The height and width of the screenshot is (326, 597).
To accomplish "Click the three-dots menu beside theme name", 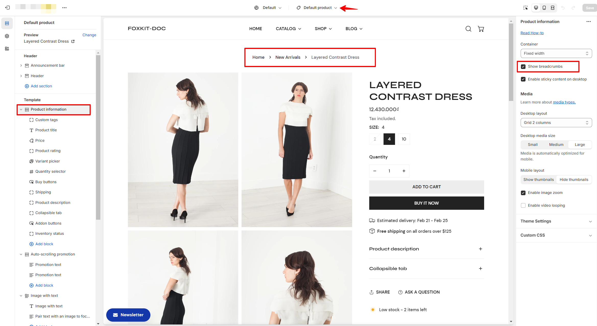I will [x=64, y=8].
